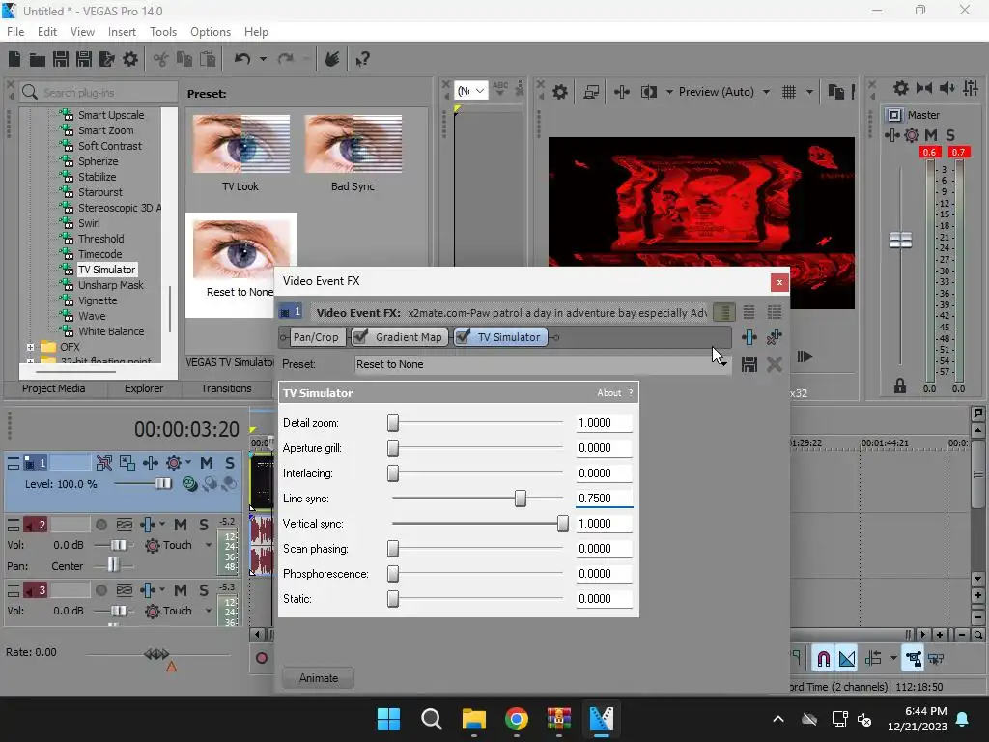Copy preview snapshot to clipboard icon
989x742 pixels.
tap(836, 92)
